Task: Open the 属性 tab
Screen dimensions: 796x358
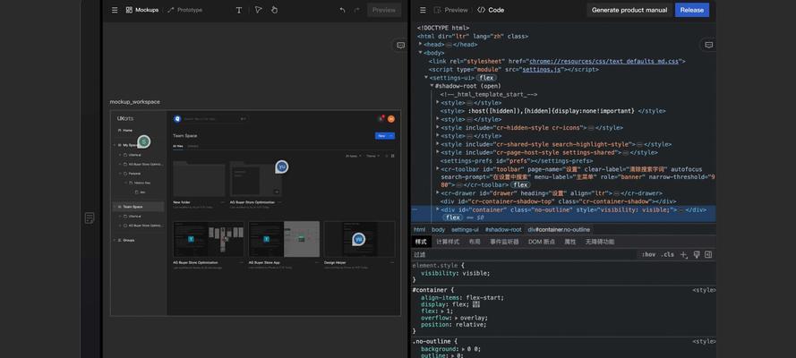Action: pyautogui.click(x=570, y=242)
